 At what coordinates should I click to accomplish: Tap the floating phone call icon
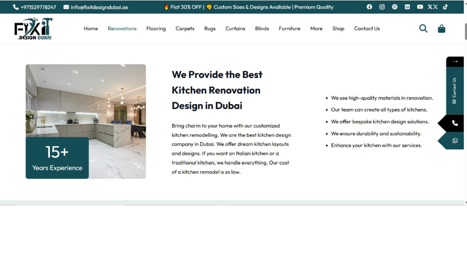[455, 123]
